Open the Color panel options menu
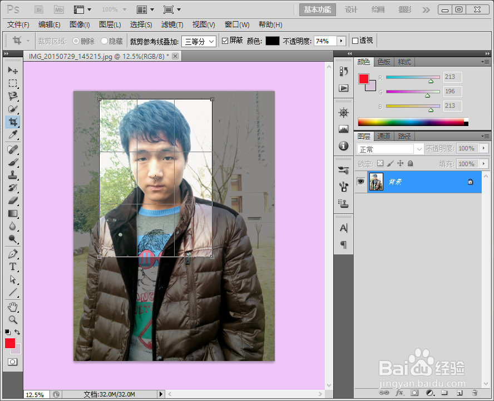494x401 pixels. tap(485, 62)
